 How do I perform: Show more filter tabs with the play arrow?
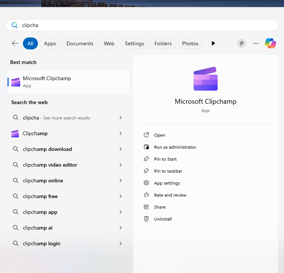[x=213, y=43]
